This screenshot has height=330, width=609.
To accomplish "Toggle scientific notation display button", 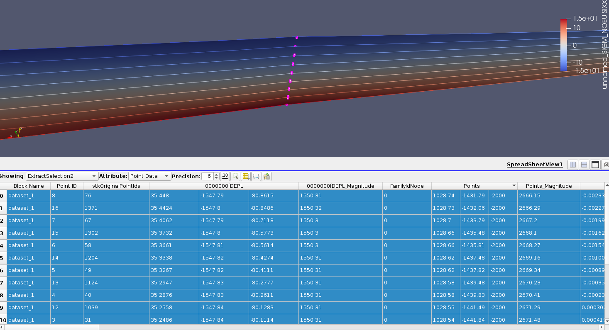I will [x=225, y=176].
